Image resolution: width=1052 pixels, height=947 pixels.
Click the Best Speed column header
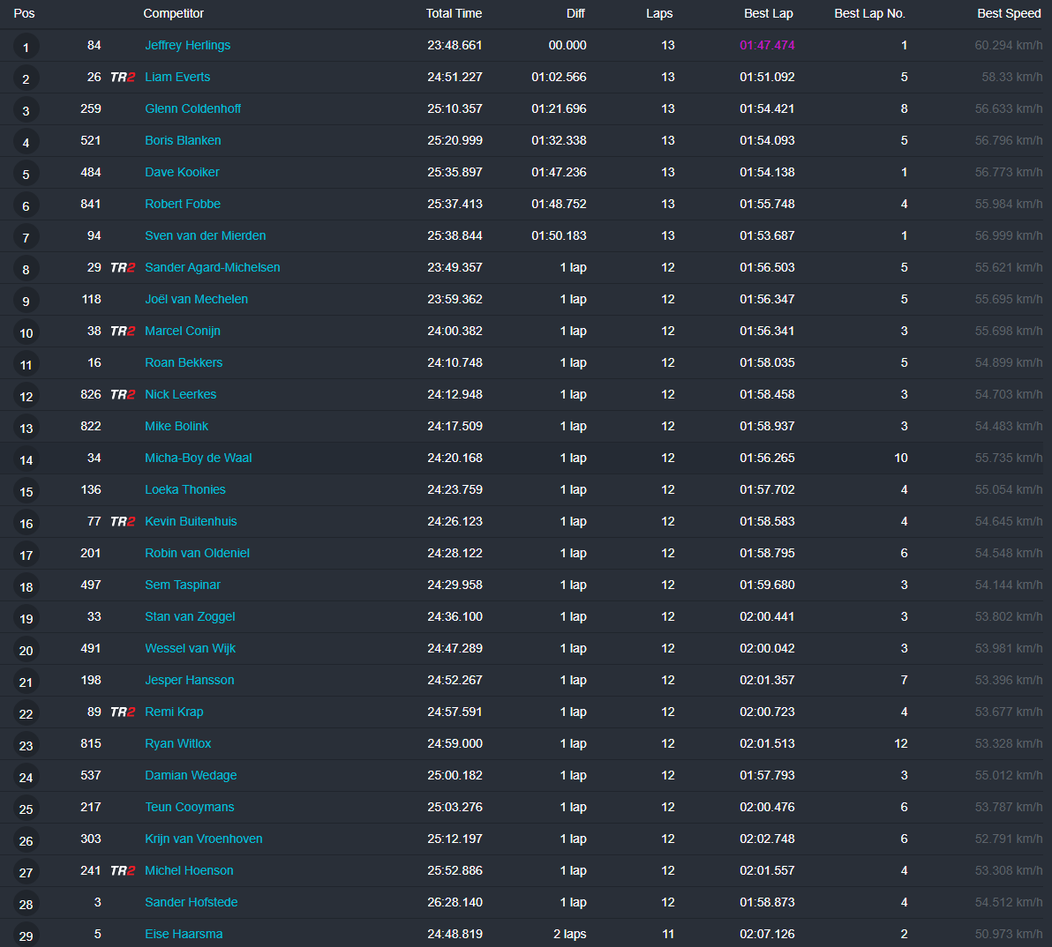click(1009, 13)
